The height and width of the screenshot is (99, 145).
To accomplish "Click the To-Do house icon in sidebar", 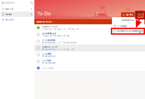I will (3, 14).
